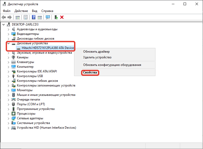The height and width of the screenshot is (149, 203).
Task: Expand the Дисководы гибких дисков arrow
Action: (x=8, y=39)
